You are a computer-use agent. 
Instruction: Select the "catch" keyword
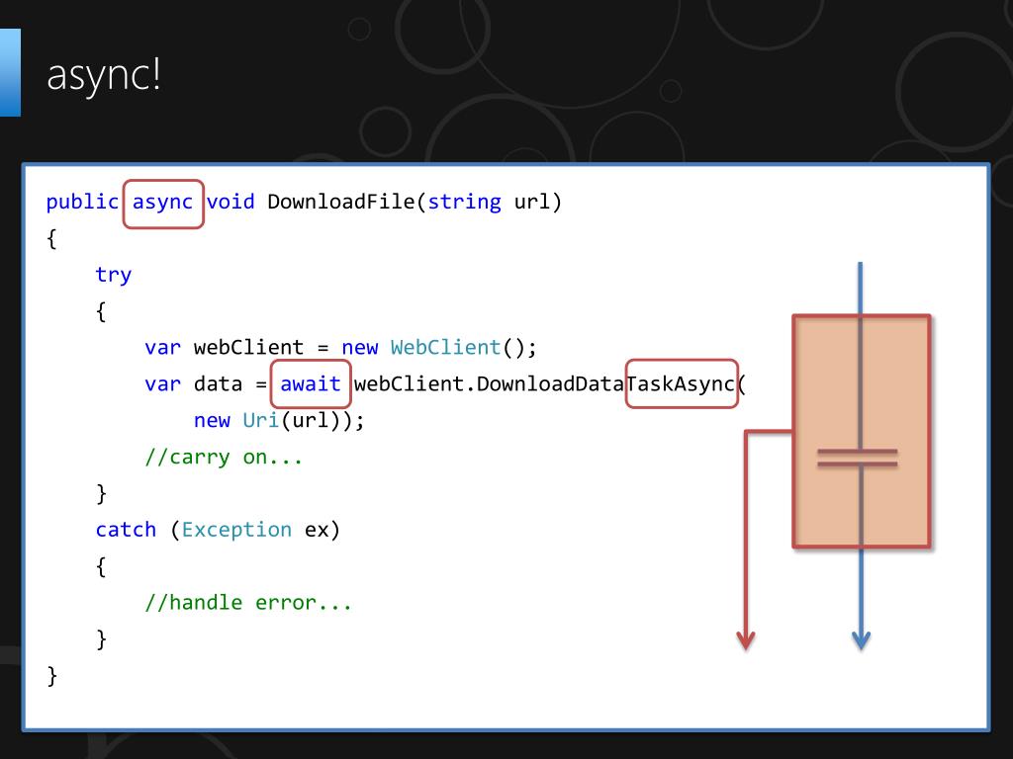pyautogui.click(x=126, y=530)
